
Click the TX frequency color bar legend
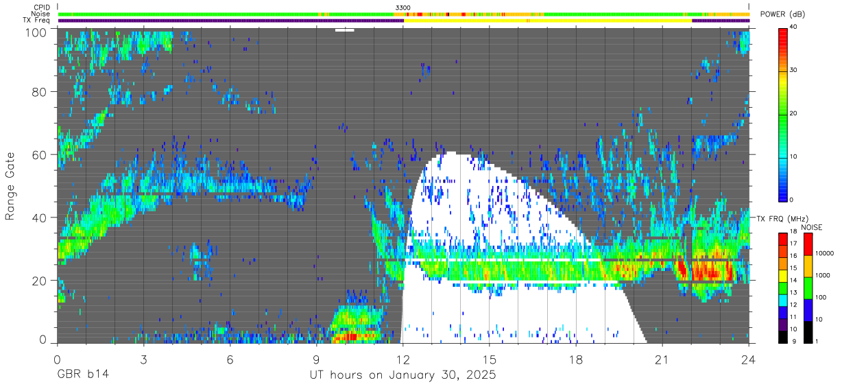click(x=784, y=287)
